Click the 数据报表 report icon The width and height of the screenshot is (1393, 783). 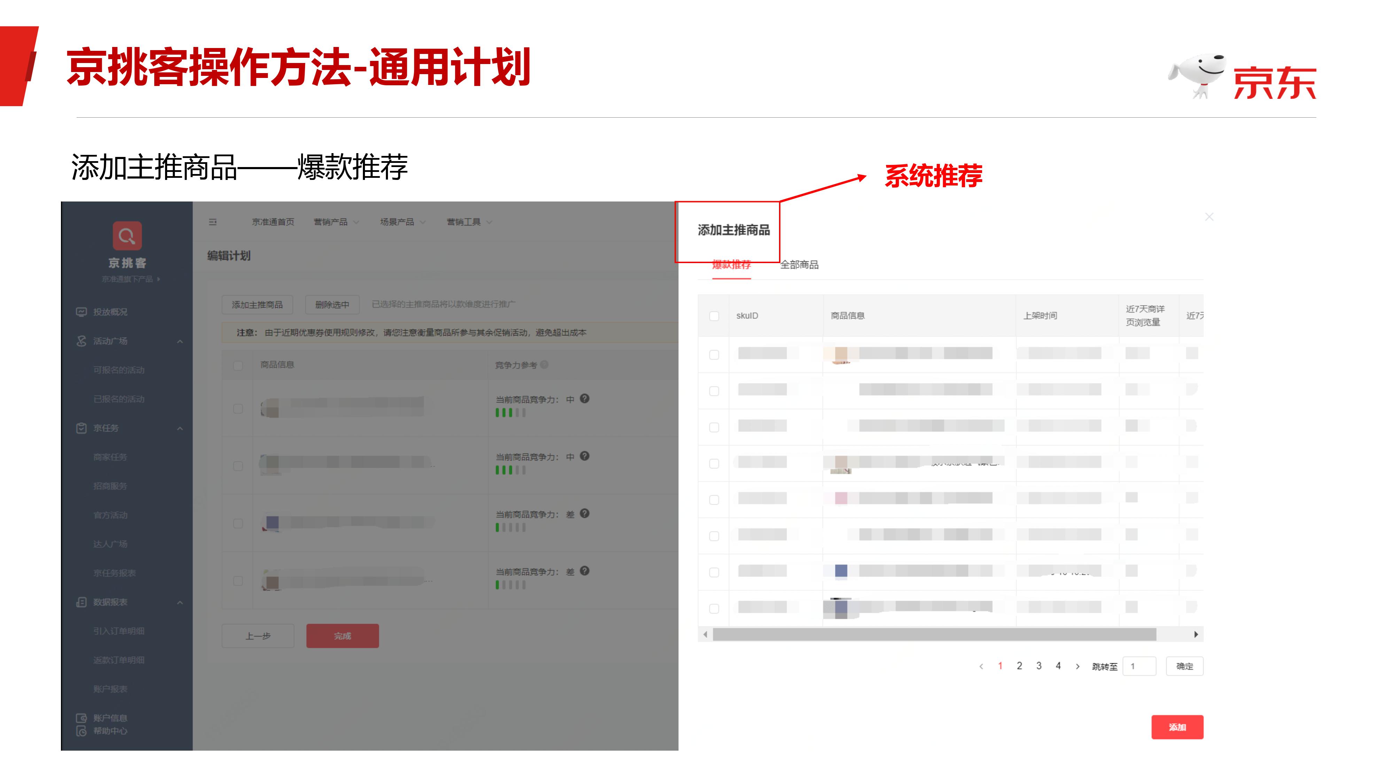point(81,602)
